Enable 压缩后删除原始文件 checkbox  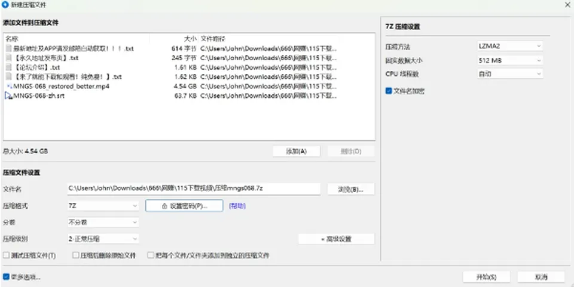75,255
